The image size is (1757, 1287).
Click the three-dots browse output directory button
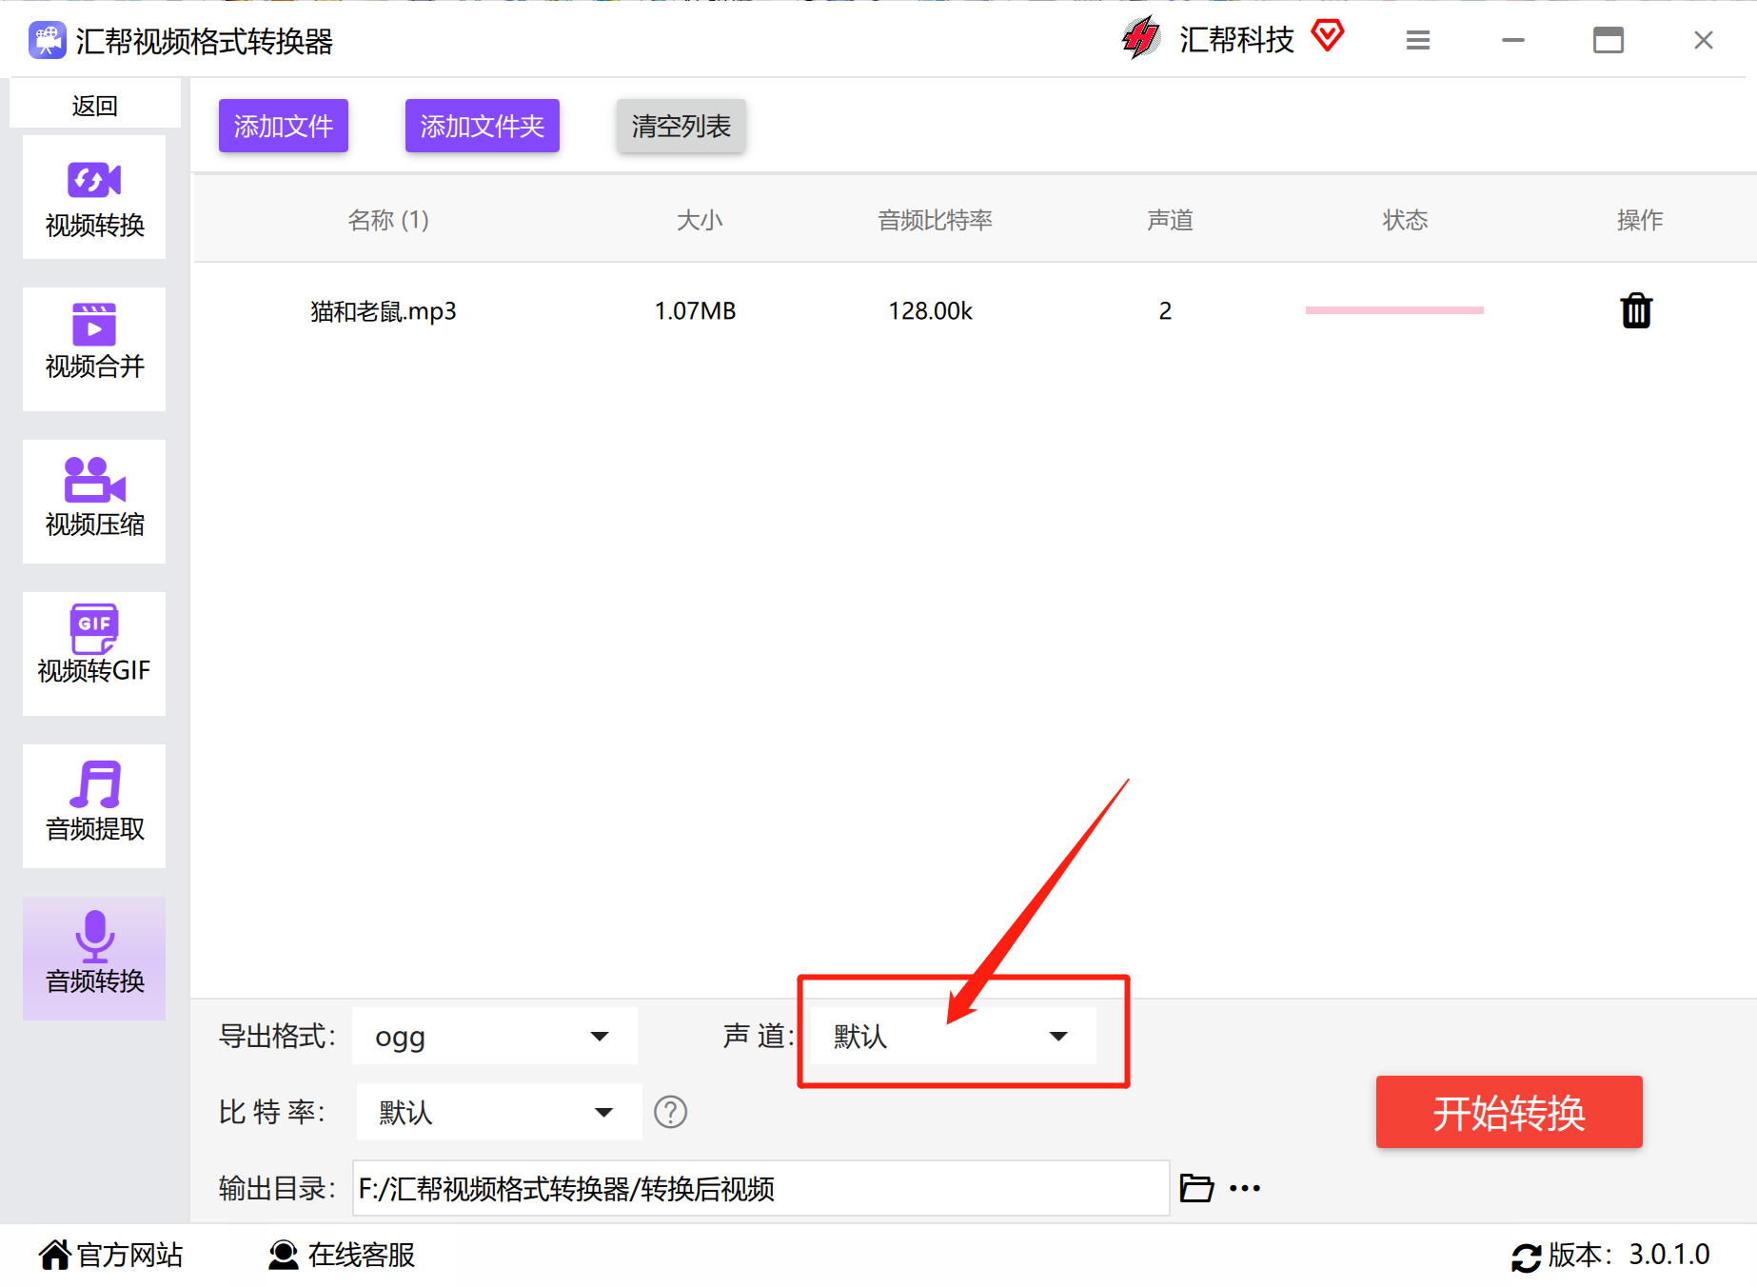[1245, 1188]
